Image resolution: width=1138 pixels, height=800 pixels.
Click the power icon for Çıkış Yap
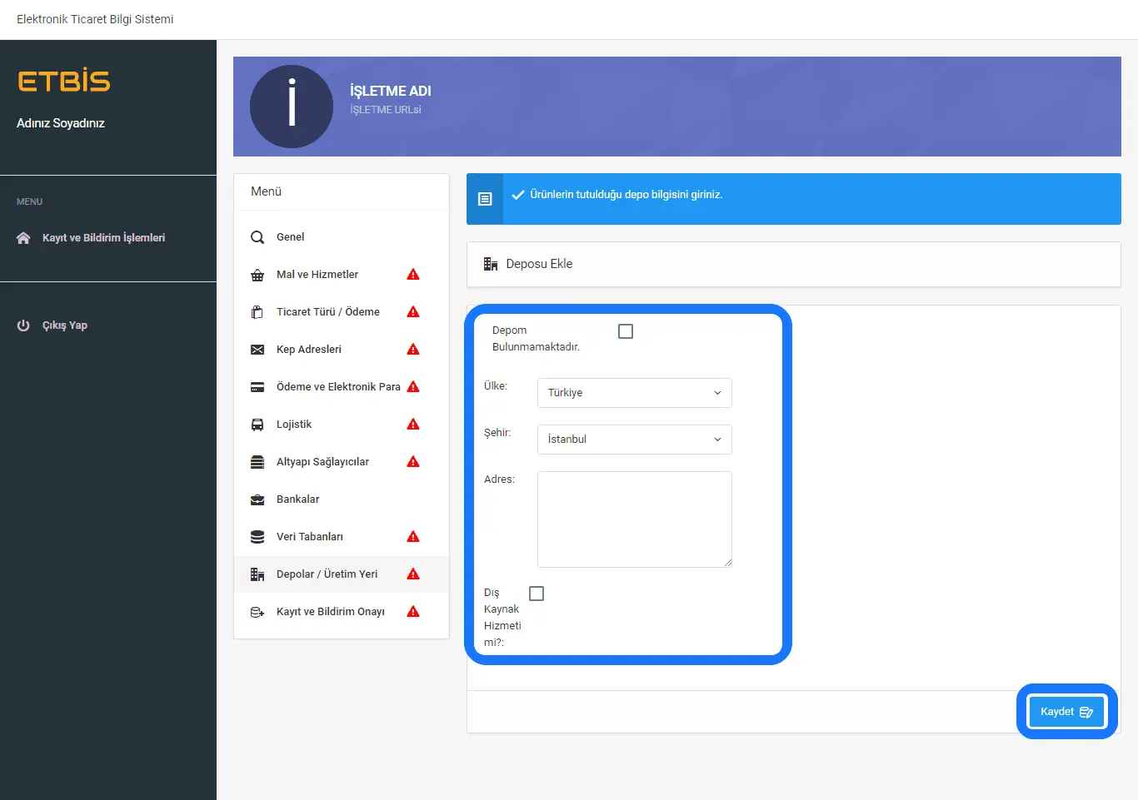point(23,325)
